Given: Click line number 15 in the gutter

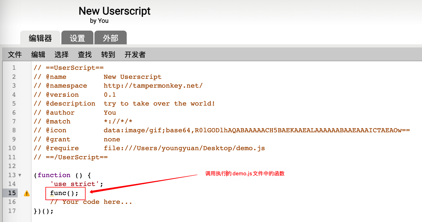Looking at the screenshot, I should tap(12, 193).
